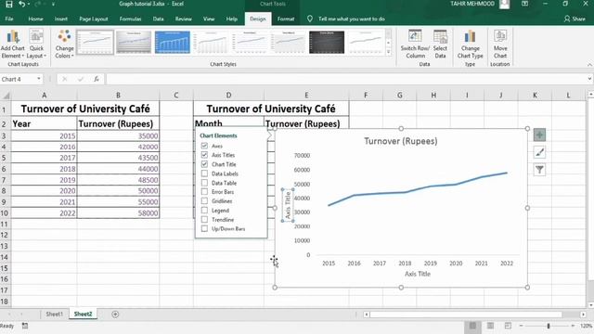594x334 pixels.
Task: Select the dark black chart style thumbnail
Action: point(327,42)
